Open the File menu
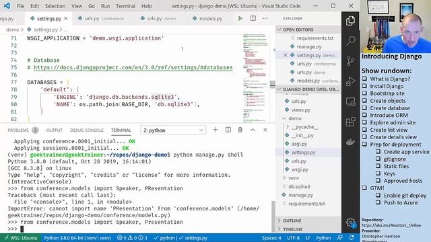Viewport: 431px width, 242px height. click(20, 6)
